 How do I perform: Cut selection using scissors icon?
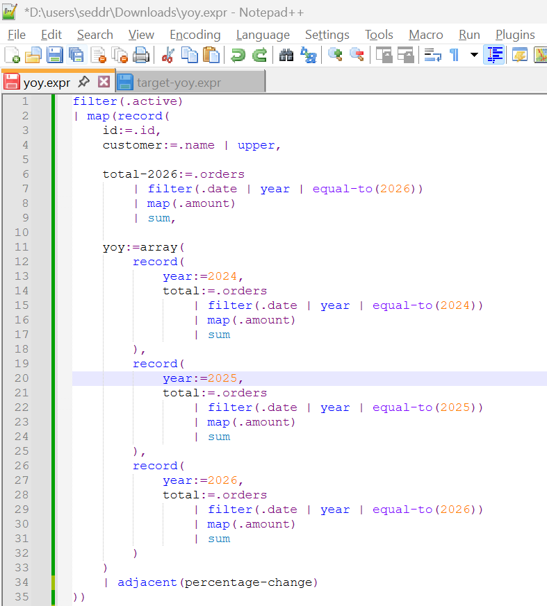pyautogui.click(x=168, y=55)
